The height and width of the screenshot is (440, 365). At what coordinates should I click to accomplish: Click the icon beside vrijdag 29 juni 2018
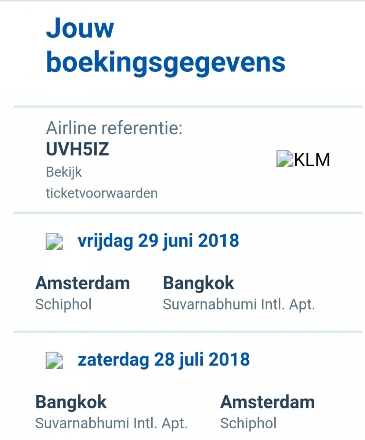54,242
